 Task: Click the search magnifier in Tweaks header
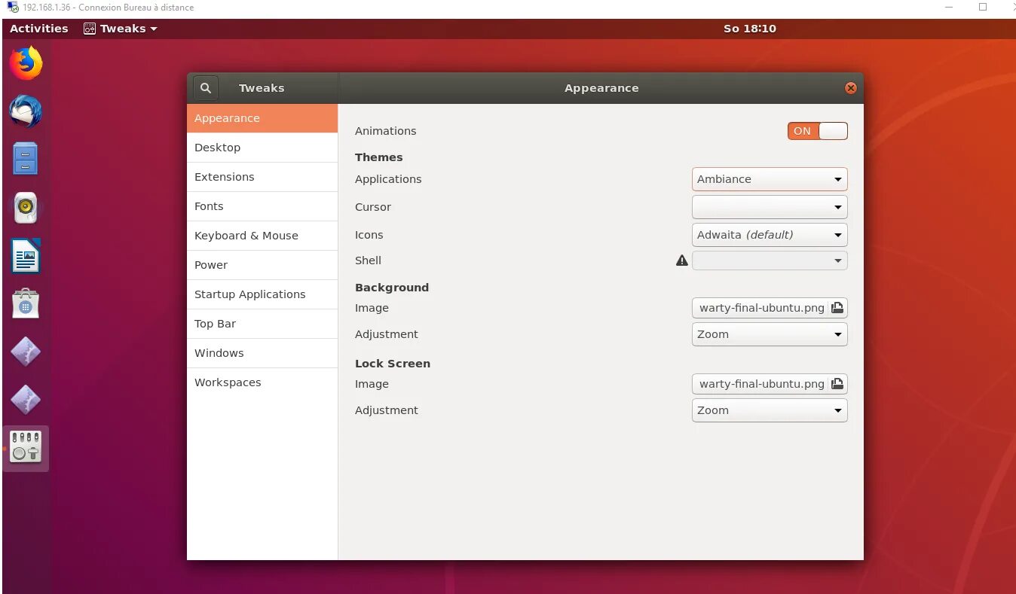[205, 88]
